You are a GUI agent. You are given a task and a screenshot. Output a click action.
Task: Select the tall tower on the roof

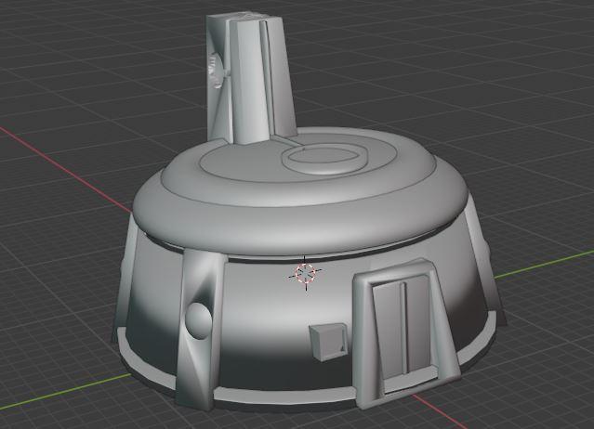(x=250, y=78)
